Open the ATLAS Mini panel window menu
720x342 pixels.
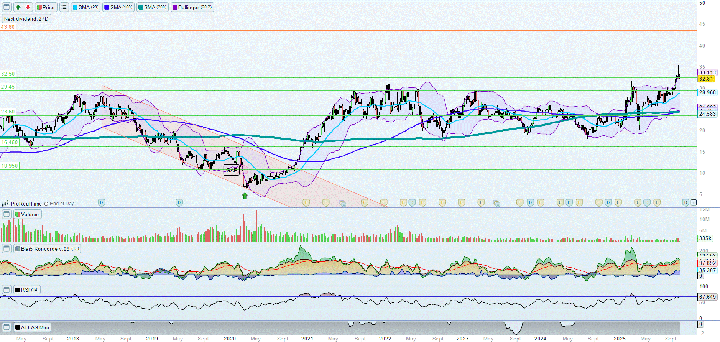coord(7,327)
